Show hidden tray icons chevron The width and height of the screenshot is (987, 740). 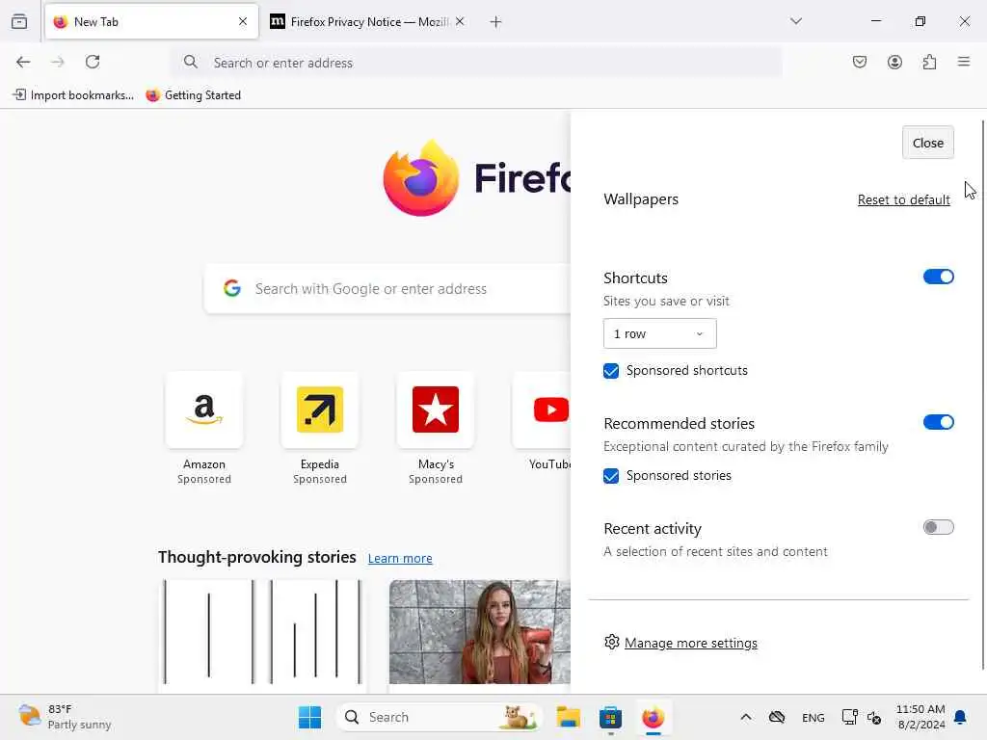[x=745, y=717]
